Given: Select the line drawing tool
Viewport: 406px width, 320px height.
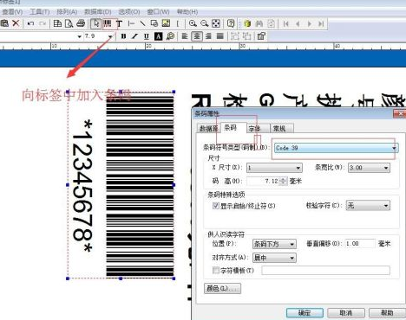Looking at the screenshot, I should 142,23.
